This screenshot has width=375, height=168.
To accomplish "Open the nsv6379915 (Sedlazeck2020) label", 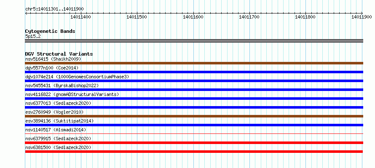I will (x=58, y=139).
